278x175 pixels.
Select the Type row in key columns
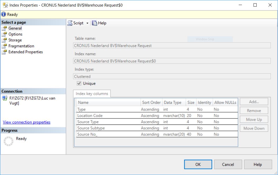click(x=157, y=109)
